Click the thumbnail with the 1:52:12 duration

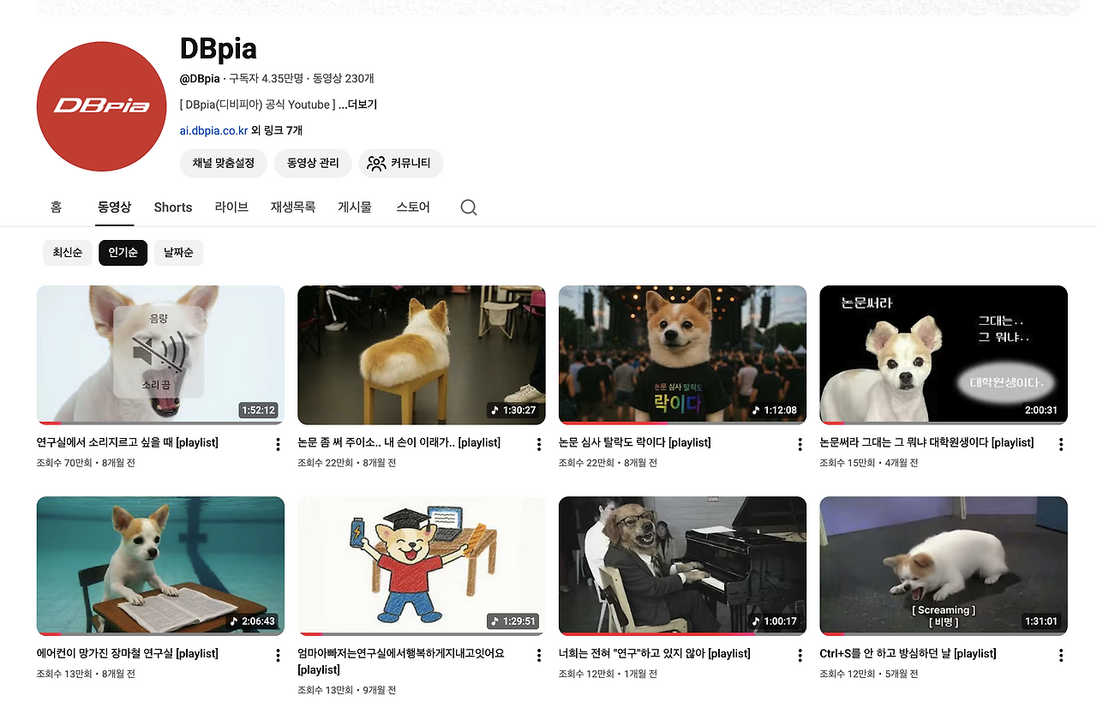160,355
